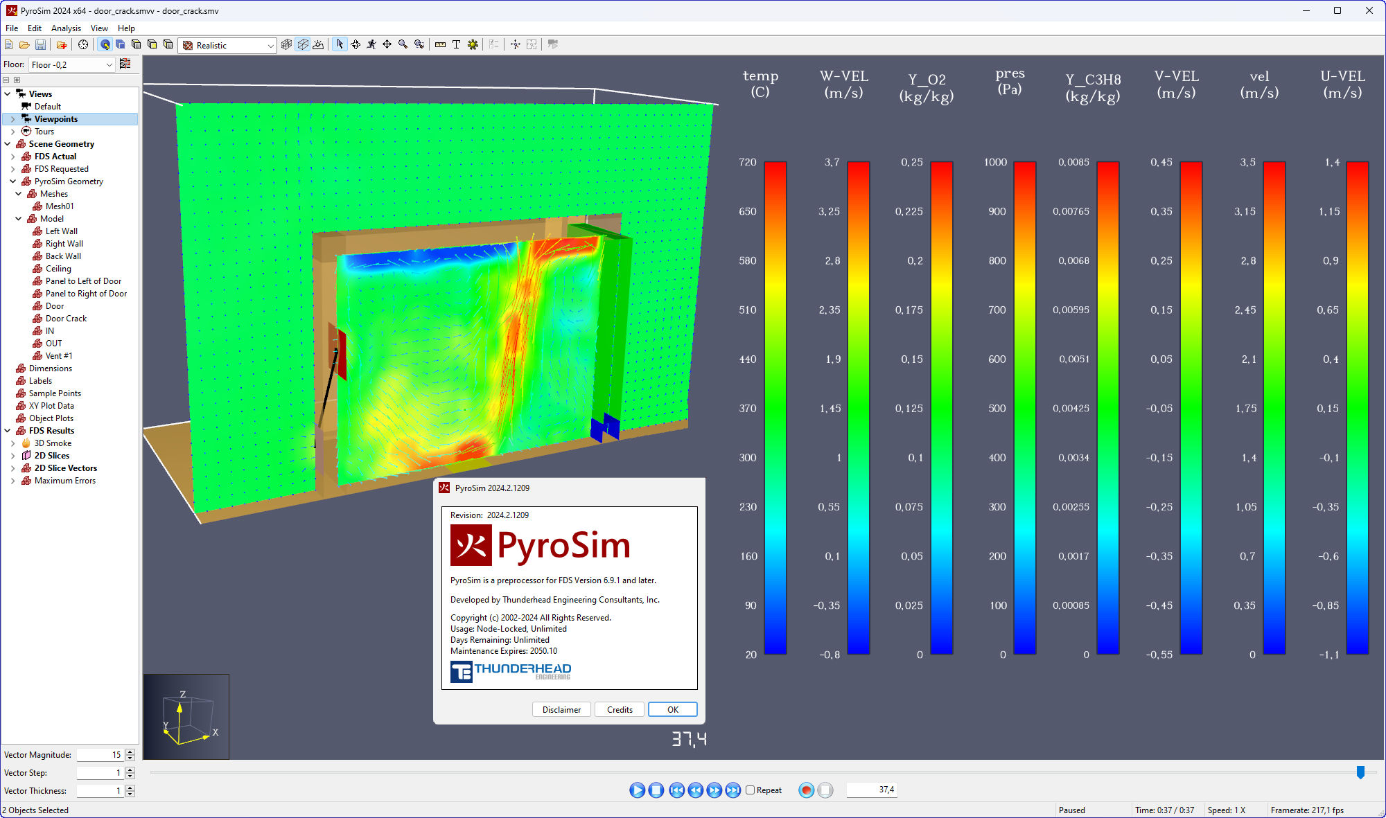Select the ruler measurement tool
This screenshot has width=1386, height=818.
pos(440,44)
